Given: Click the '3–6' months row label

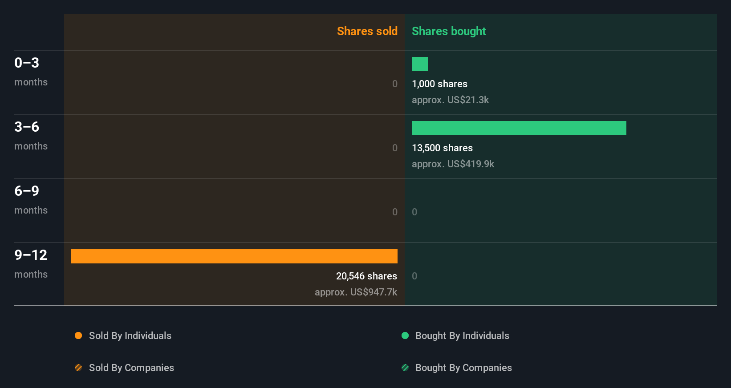Looking at the screenshot, I should point(27,127).
